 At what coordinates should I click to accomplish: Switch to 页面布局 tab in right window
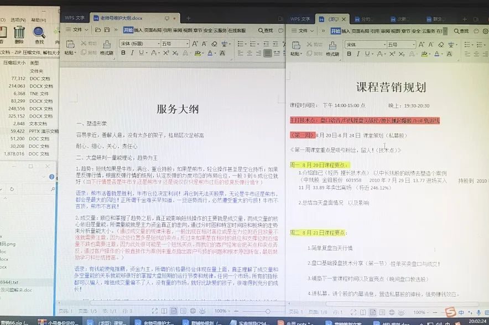coord(362,30)
